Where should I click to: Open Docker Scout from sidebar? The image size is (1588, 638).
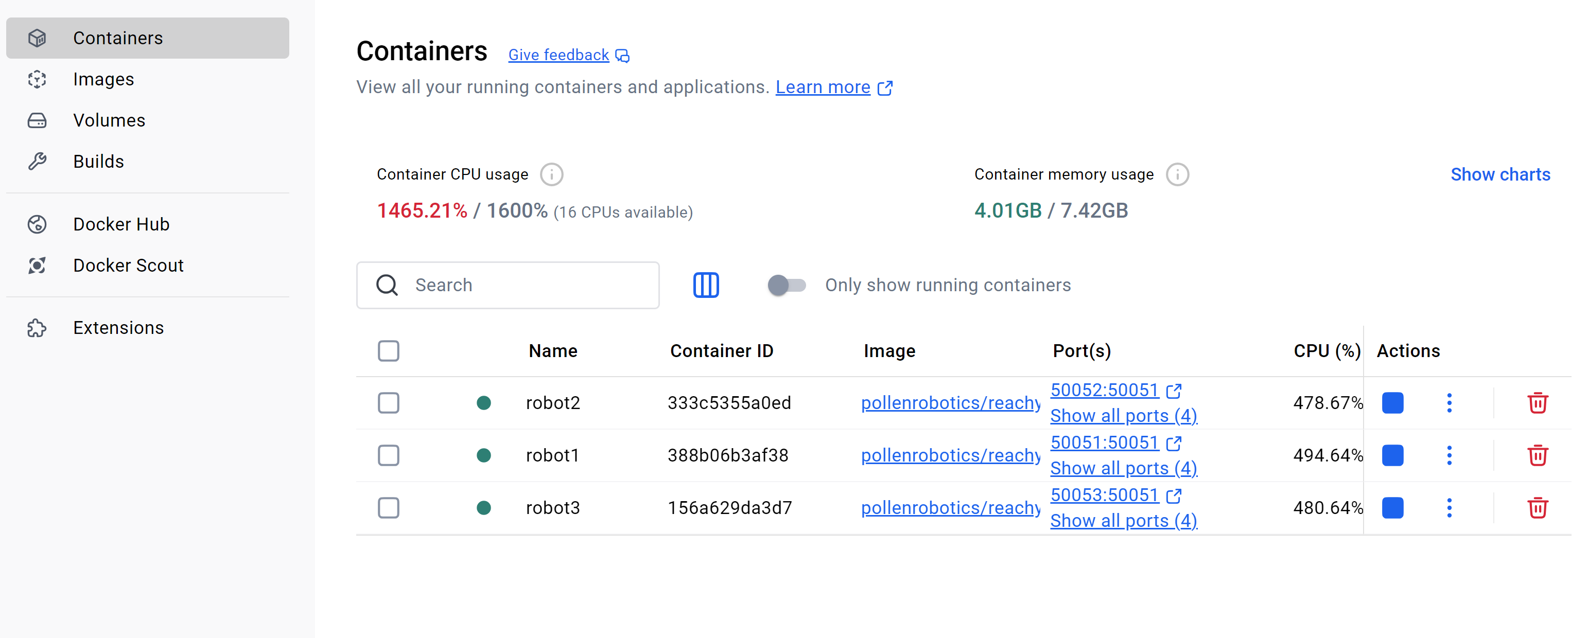(128, 265)
